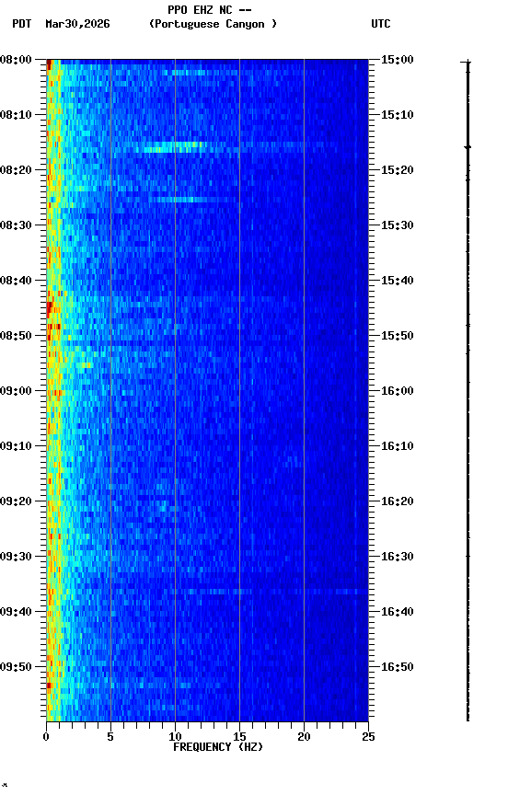Screen dimensions: 508x795
Task: Click the 08:10 PDT time label
Action: point(16,115)
